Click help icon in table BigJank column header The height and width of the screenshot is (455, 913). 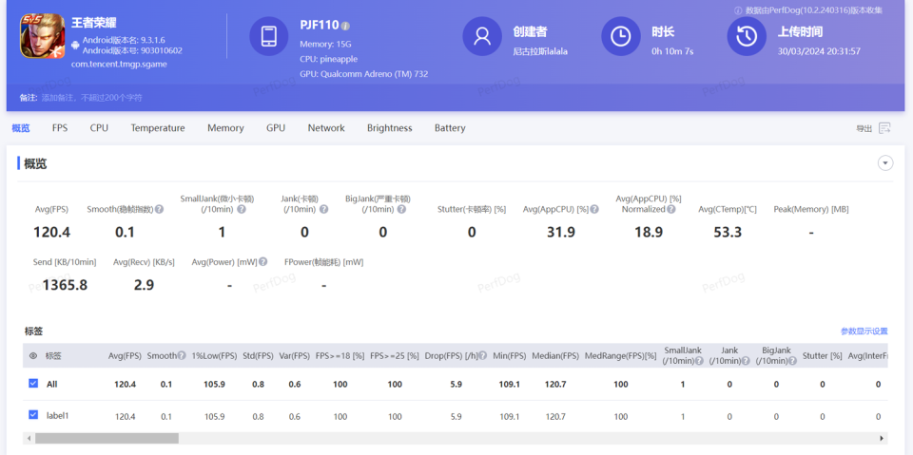(792, 361)
